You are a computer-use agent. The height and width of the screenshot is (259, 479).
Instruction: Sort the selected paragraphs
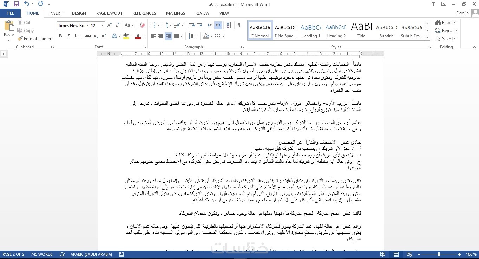(229, 25)
